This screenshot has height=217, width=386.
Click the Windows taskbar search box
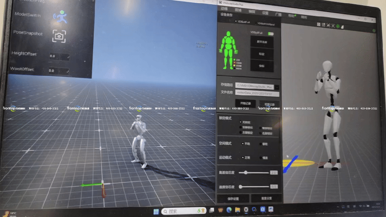pos(184,211)
